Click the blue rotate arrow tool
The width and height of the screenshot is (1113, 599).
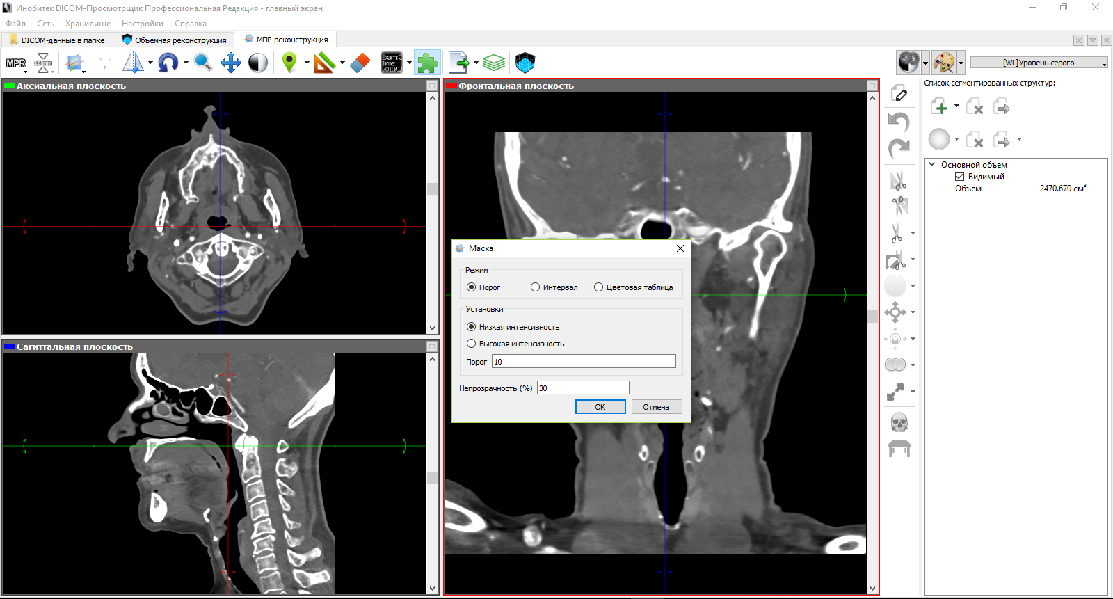pos(168,63)
